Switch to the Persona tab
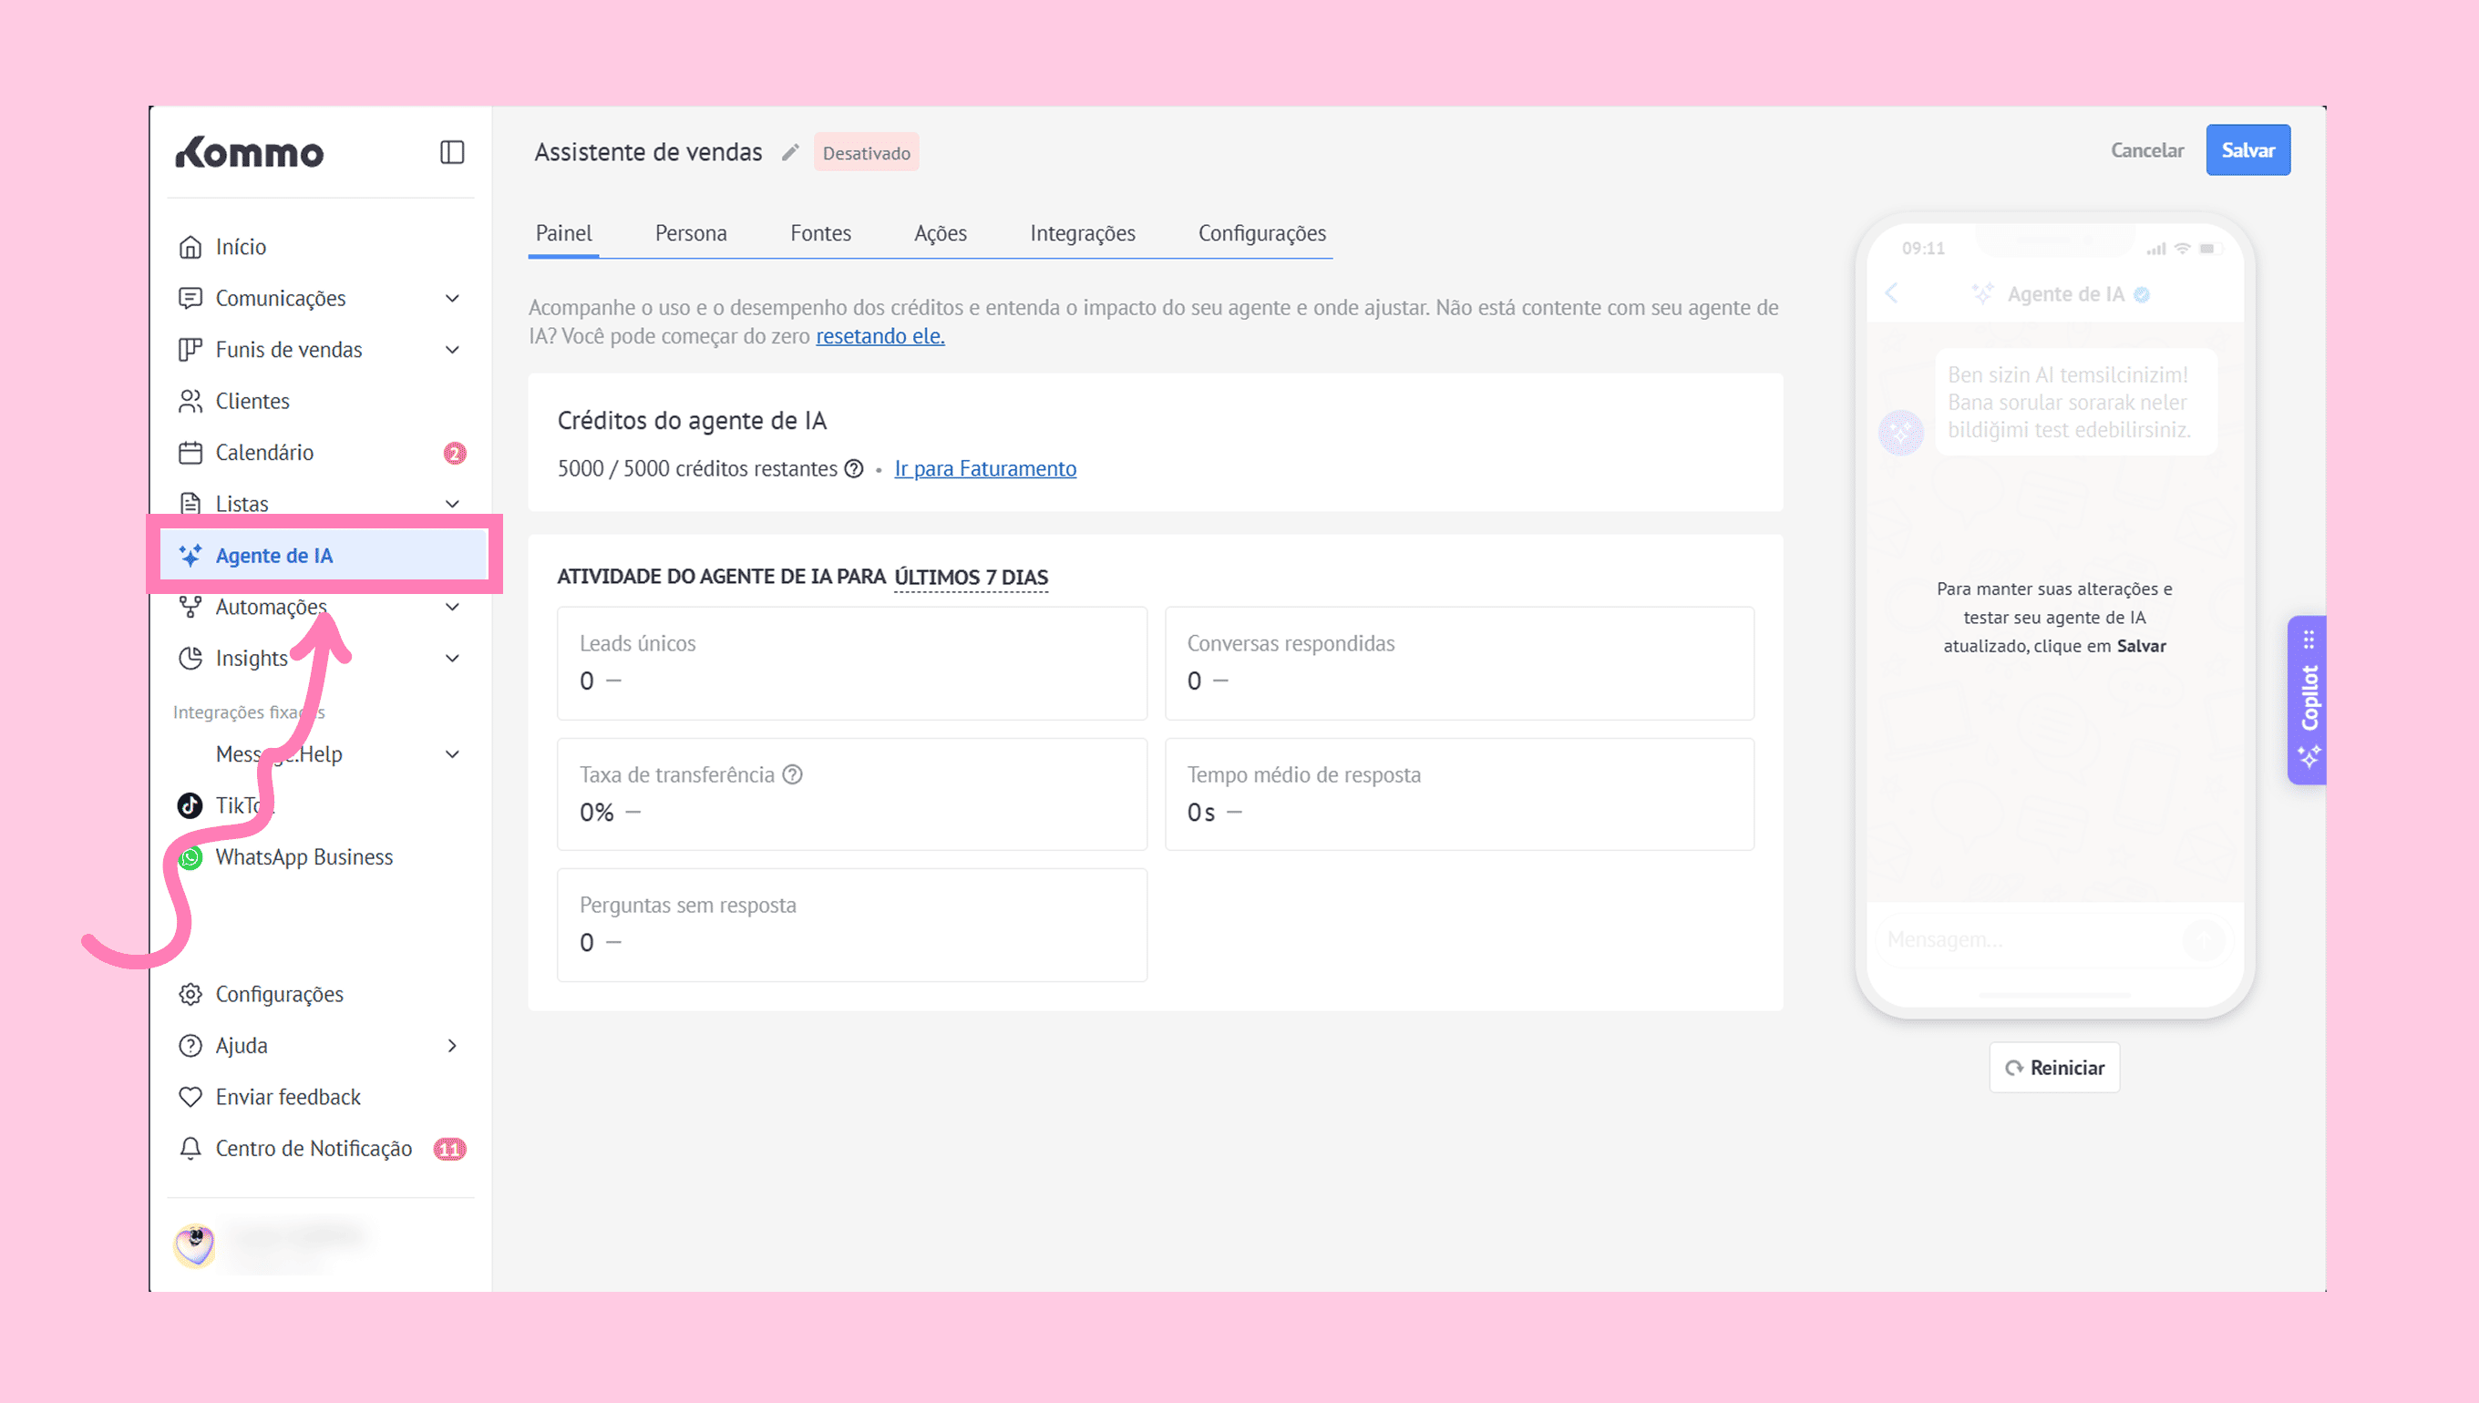Screen dimensions: 2479x1403 point(690,233)
